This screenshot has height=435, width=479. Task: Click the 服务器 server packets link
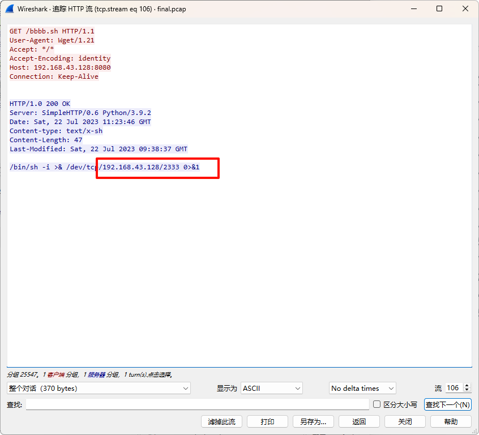coord(96,374)
